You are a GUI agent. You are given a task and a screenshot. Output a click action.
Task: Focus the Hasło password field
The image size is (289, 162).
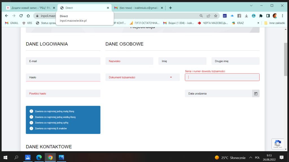(63, 77)
